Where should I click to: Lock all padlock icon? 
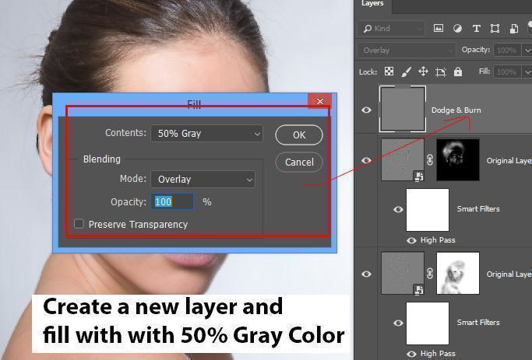tap(458, 72)
